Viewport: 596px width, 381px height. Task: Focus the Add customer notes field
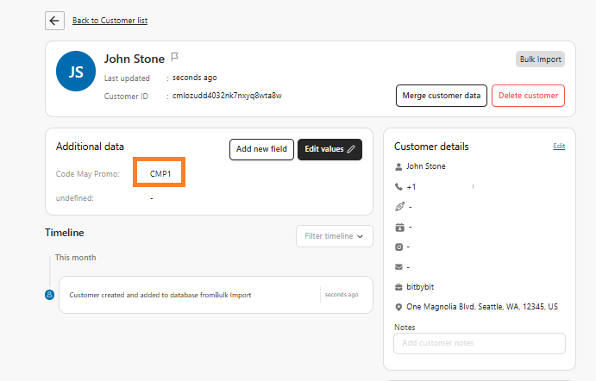click(479, 343)
